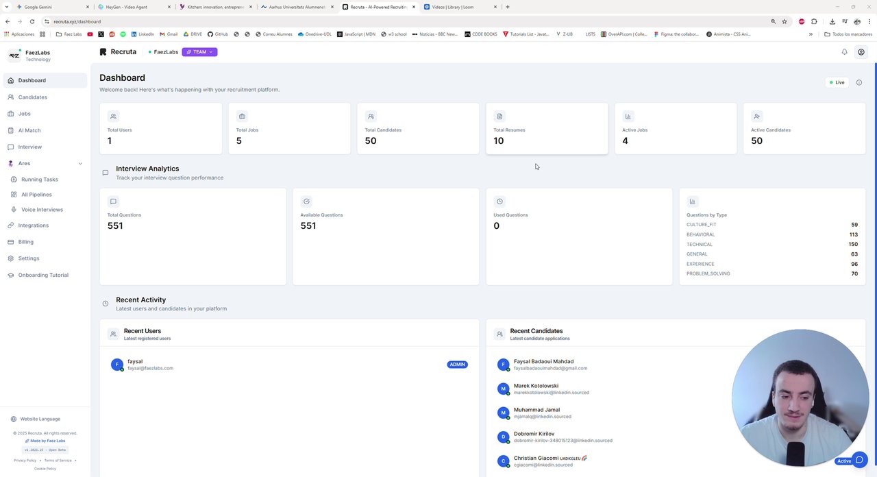Select AI Match in sidebar

(x=45, y=130)
